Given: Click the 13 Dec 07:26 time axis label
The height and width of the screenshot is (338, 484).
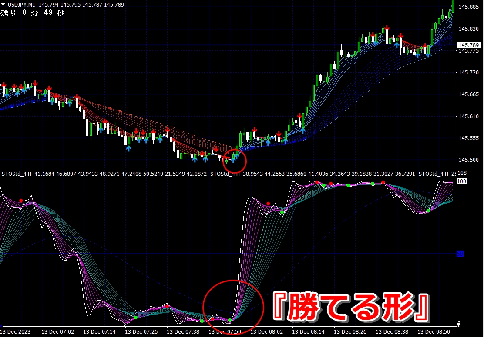Looking at the screenshot, I should (140, 331).
